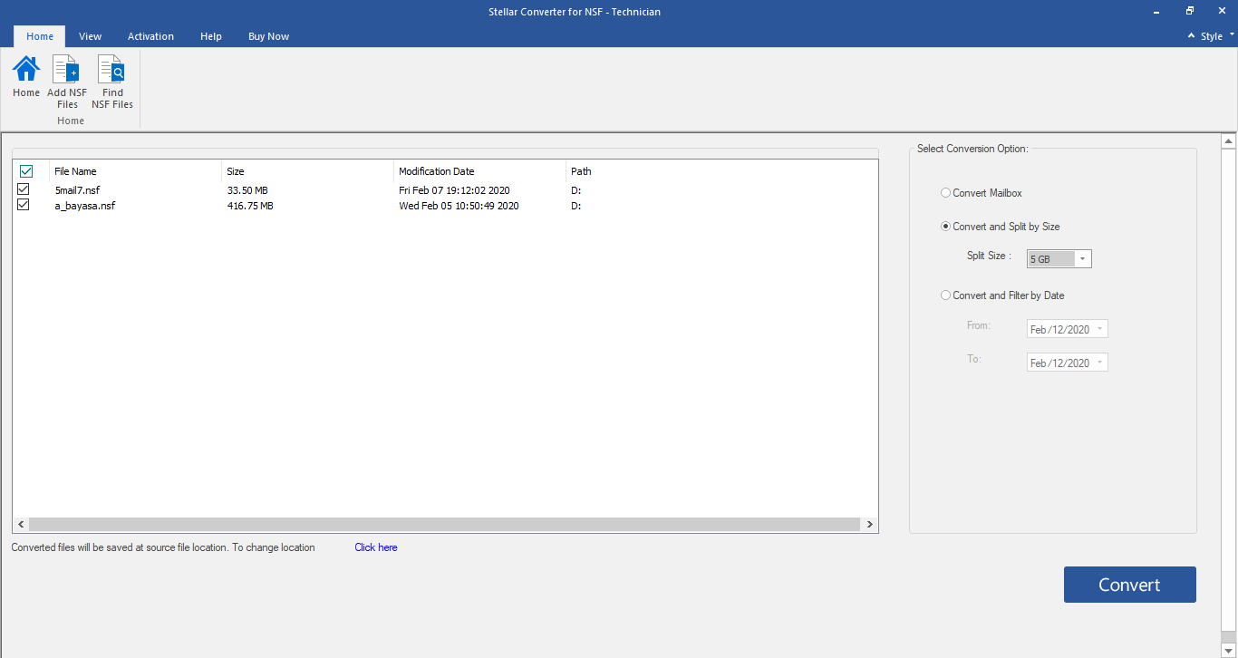Viewport: 1238px width, 658px height.
Task: Click the Find NSF Files icon
Action: [x=111, y=71]
